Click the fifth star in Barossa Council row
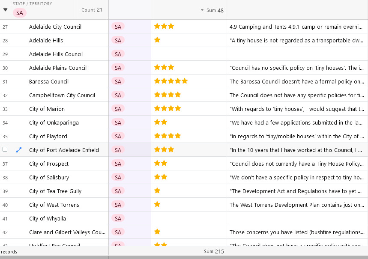This screenshot has width=368, height=259. point(185,81)
